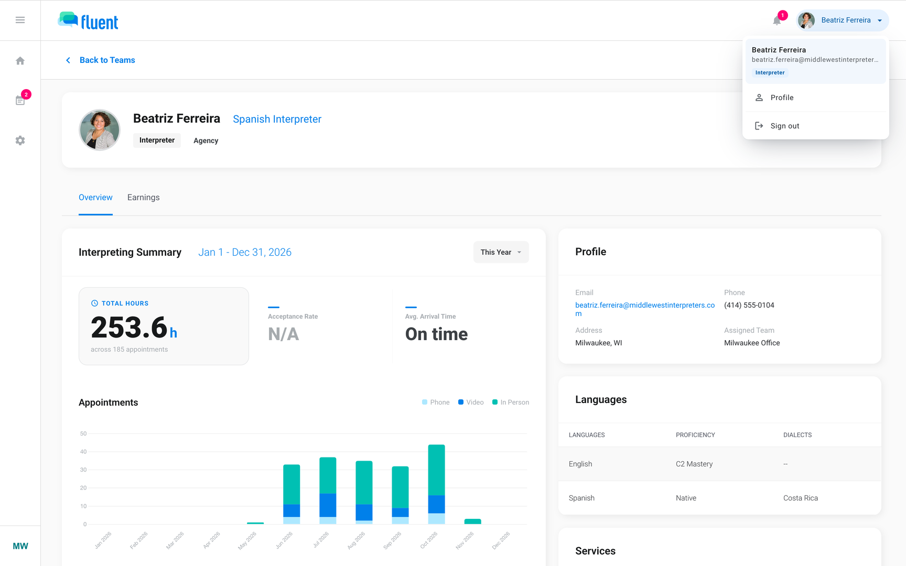This screenshot has height=566, width=906.
Task: Click the November 2026 chart bar
Action: tap(473, 521)
